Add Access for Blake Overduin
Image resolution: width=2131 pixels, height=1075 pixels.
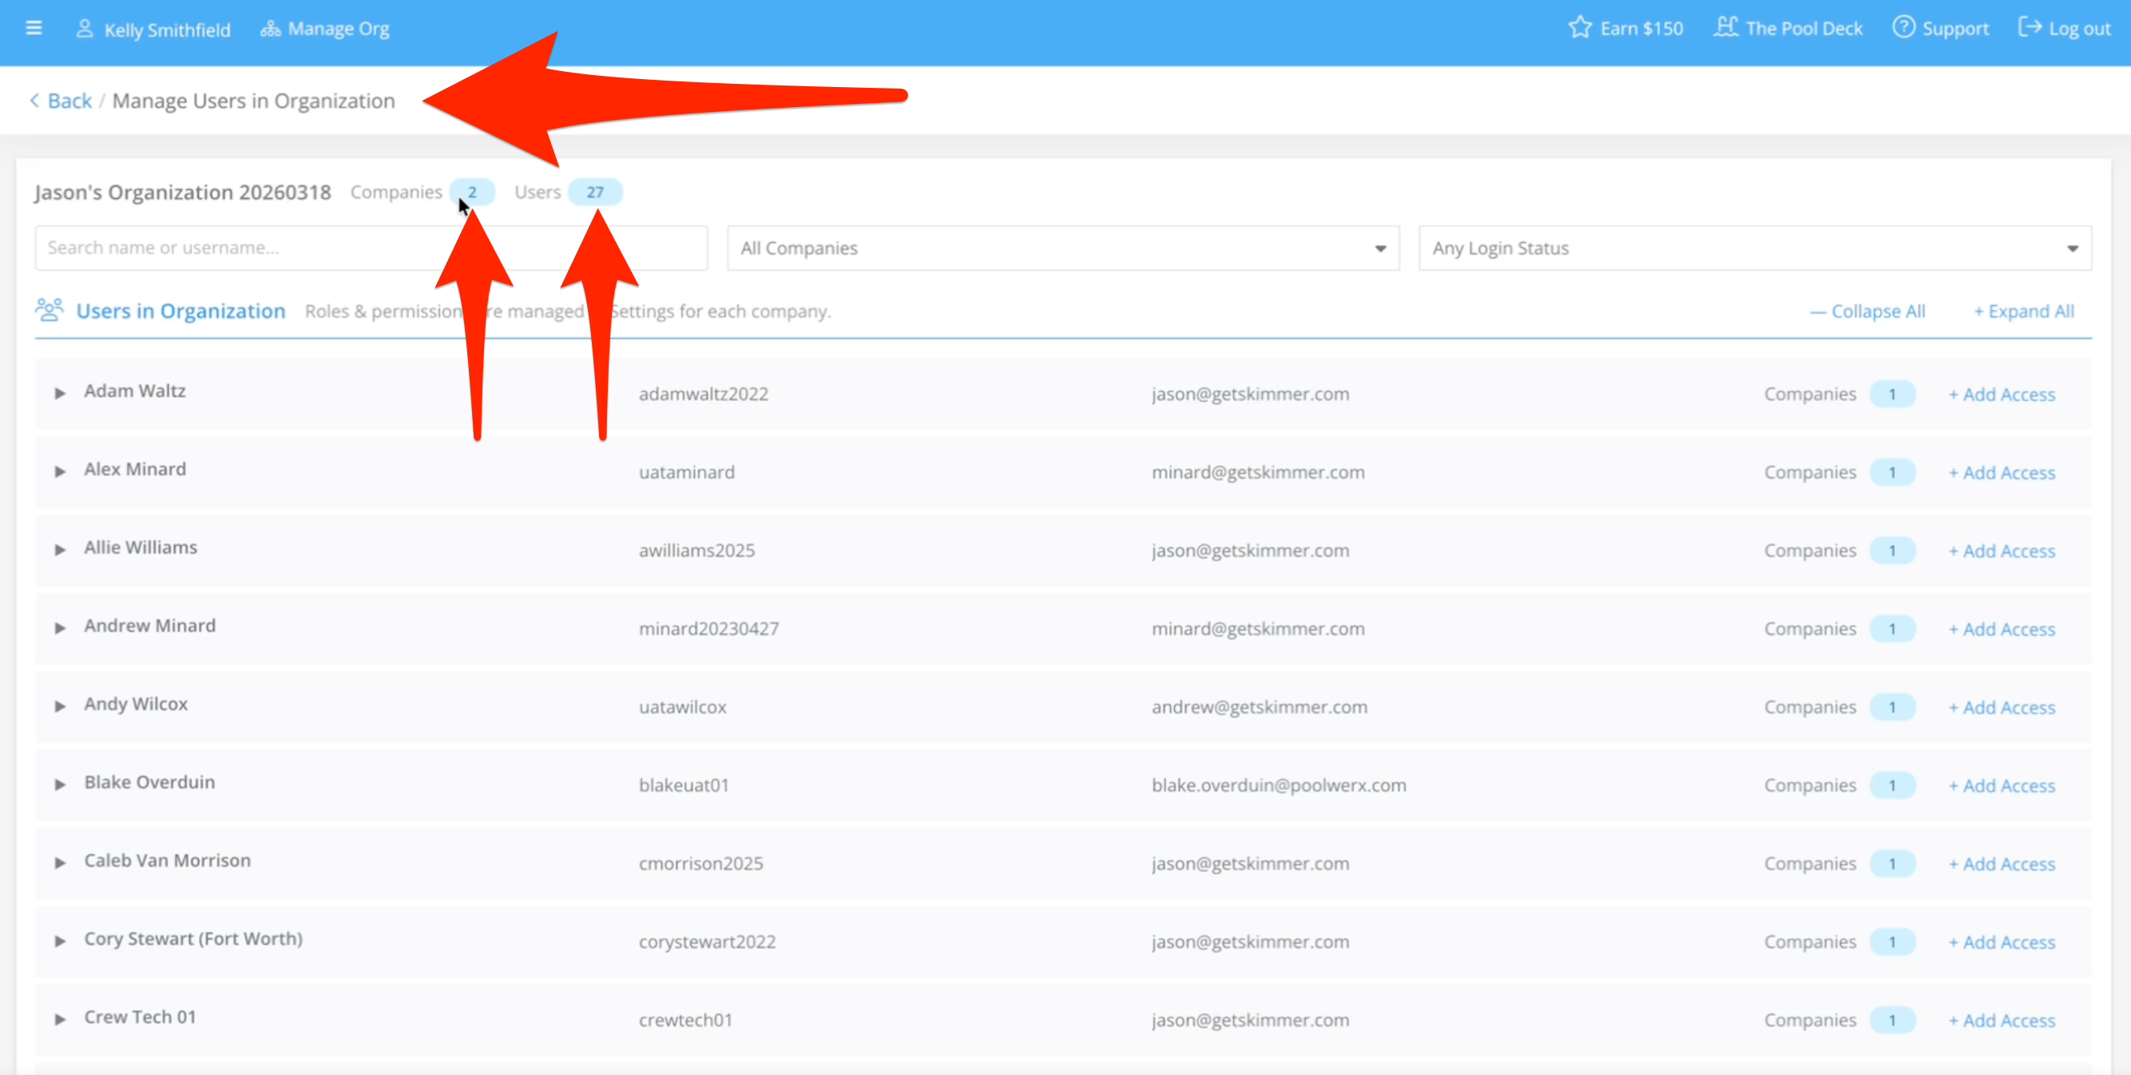tap(2001, 786)
